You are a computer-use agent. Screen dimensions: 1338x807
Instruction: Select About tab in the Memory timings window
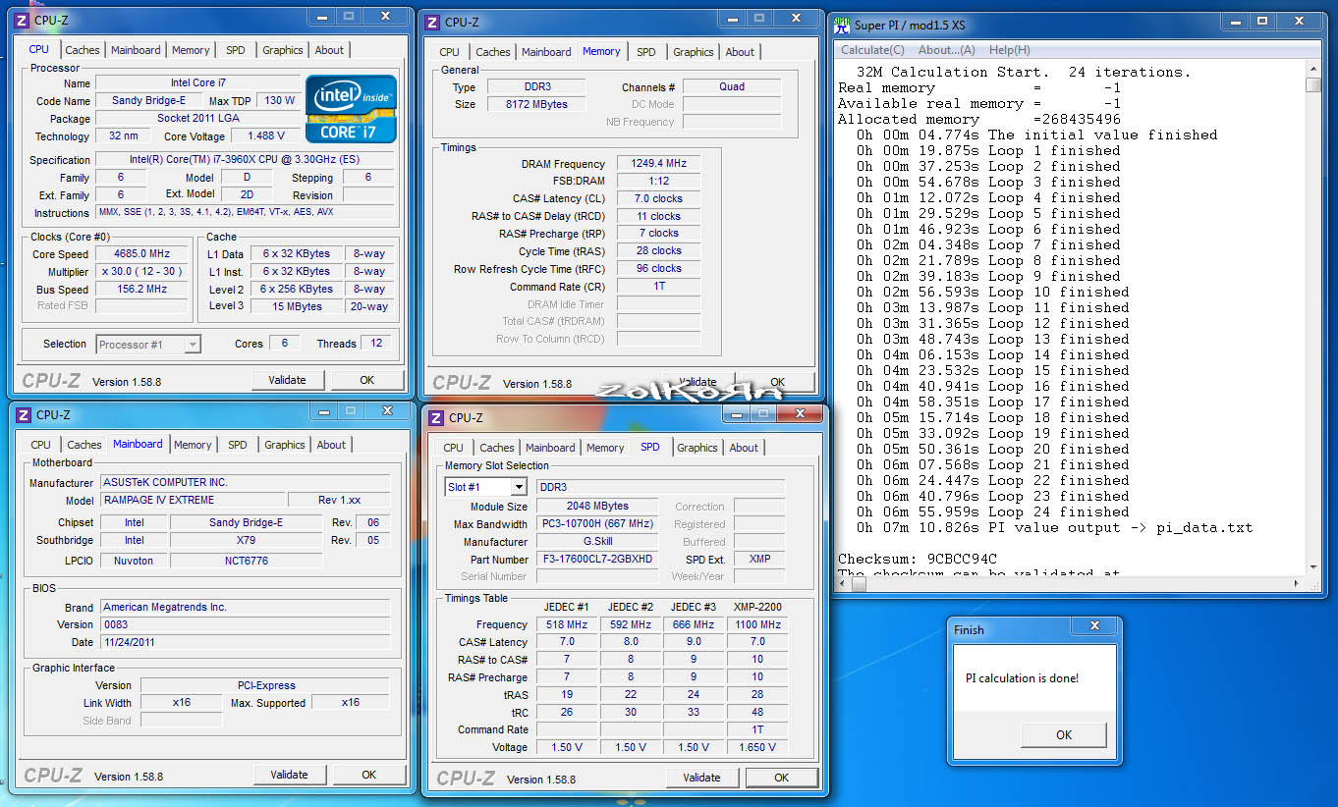click(740, 52)
